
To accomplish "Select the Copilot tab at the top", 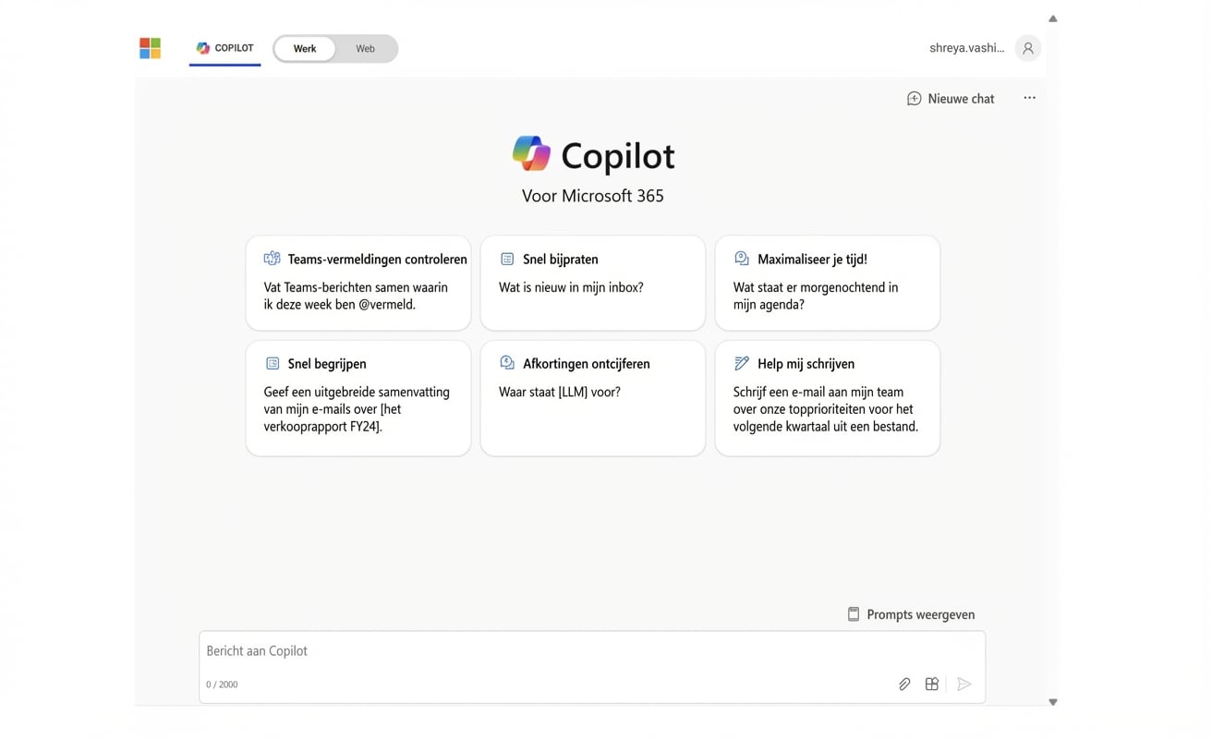I will coord(224,48).
